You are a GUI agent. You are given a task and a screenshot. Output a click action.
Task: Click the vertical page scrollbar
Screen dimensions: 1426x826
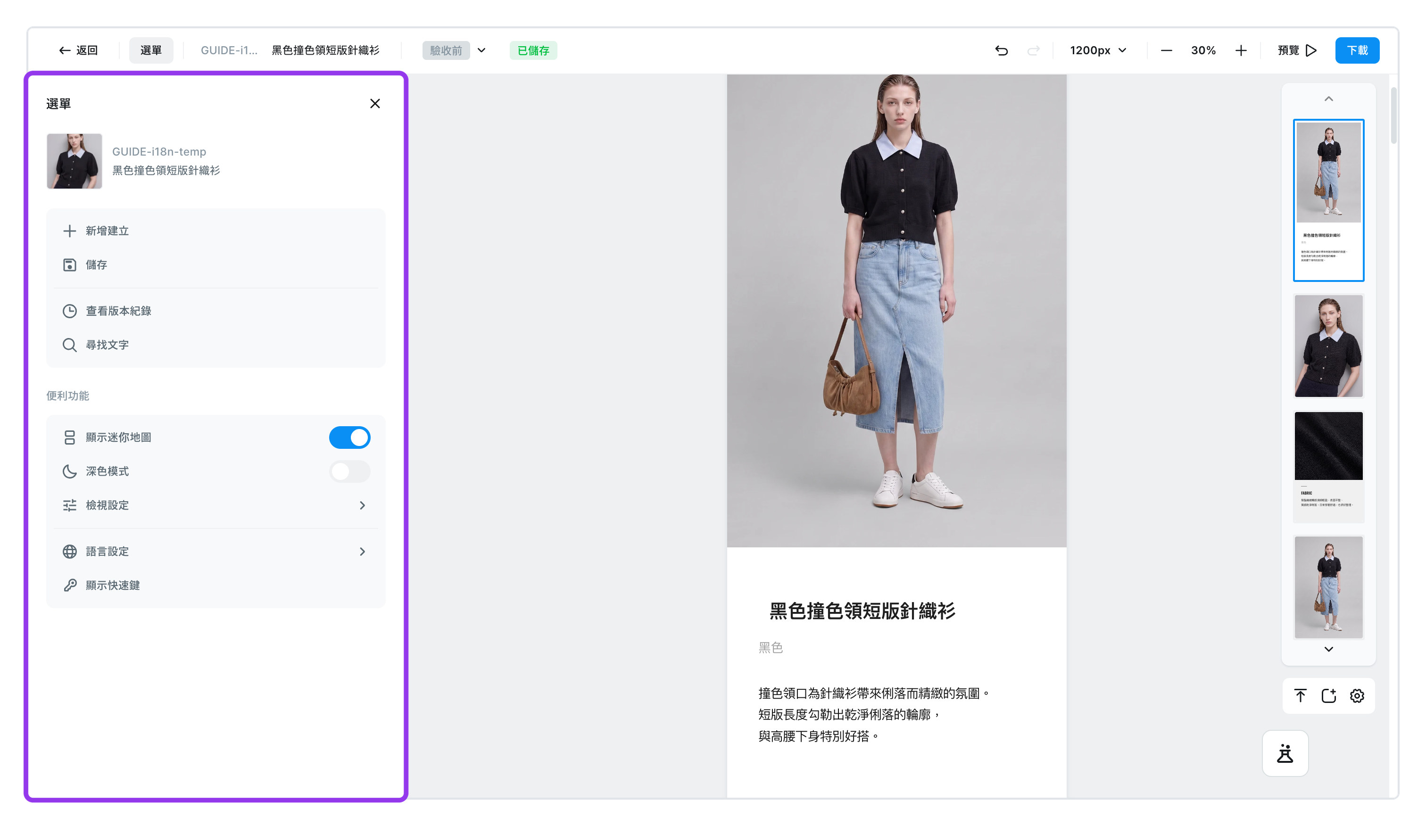coord(1394,116)
